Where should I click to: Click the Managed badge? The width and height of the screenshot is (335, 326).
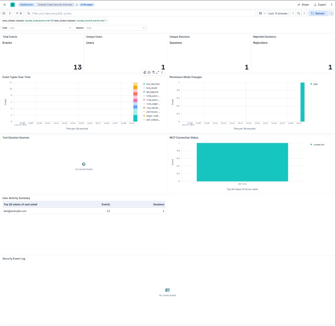(87, 5)
